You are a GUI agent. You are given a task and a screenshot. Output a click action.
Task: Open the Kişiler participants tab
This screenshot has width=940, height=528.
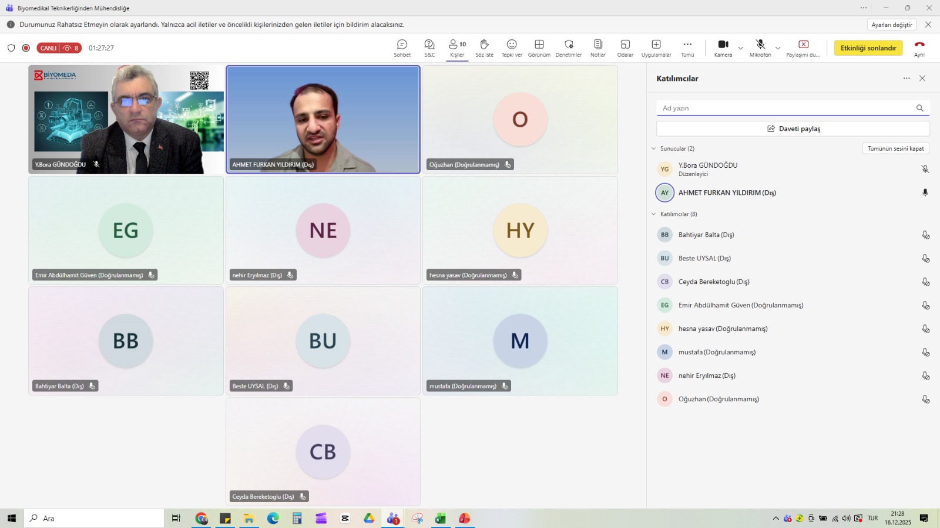[x=457, y=48]
